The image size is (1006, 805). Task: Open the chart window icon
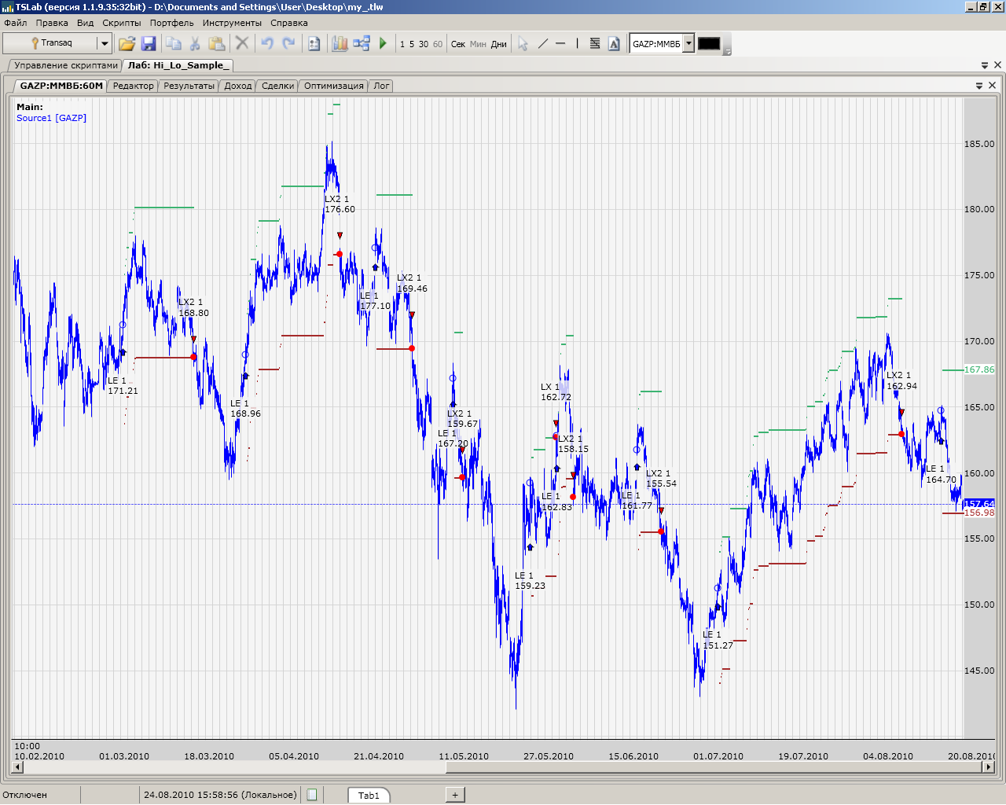pos(340,43)
